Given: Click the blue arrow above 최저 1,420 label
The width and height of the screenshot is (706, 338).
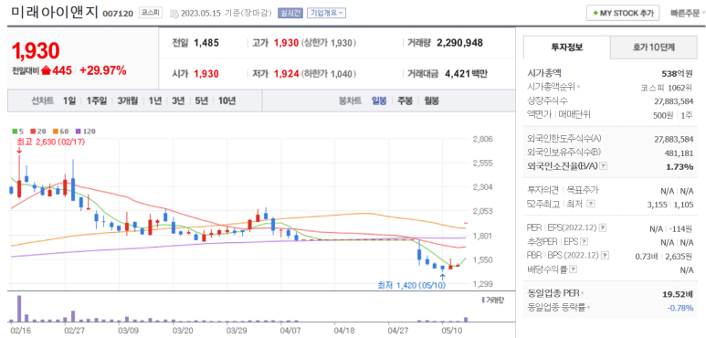Looking at the screenshot, I should [x=443, y=276].
